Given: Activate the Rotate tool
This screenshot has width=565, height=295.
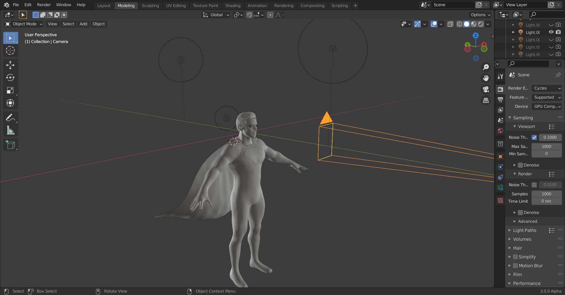Looking at the screenshot, I should (x=10, y=78).
